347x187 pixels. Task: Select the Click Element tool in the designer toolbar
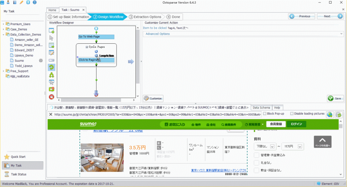(x=52, y=38)
